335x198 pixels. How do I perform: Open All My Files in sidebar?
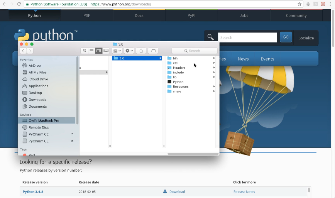(x=37, y=73)
